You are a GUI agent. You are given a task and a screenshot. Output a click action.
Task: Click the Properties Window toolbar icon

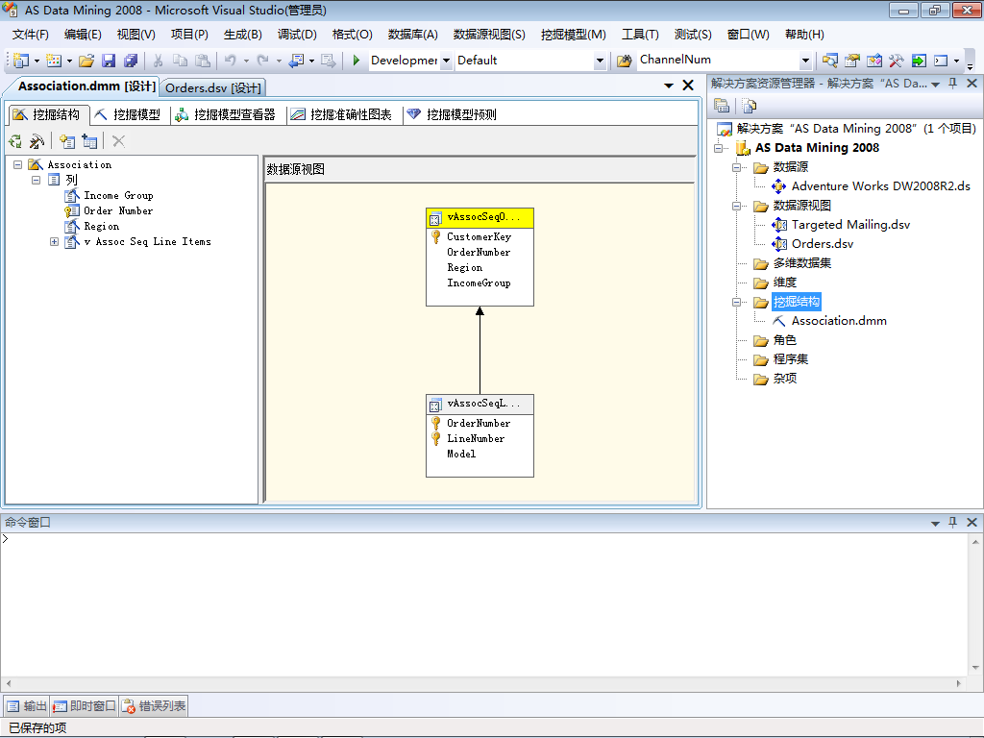click(x=851, y=61)
